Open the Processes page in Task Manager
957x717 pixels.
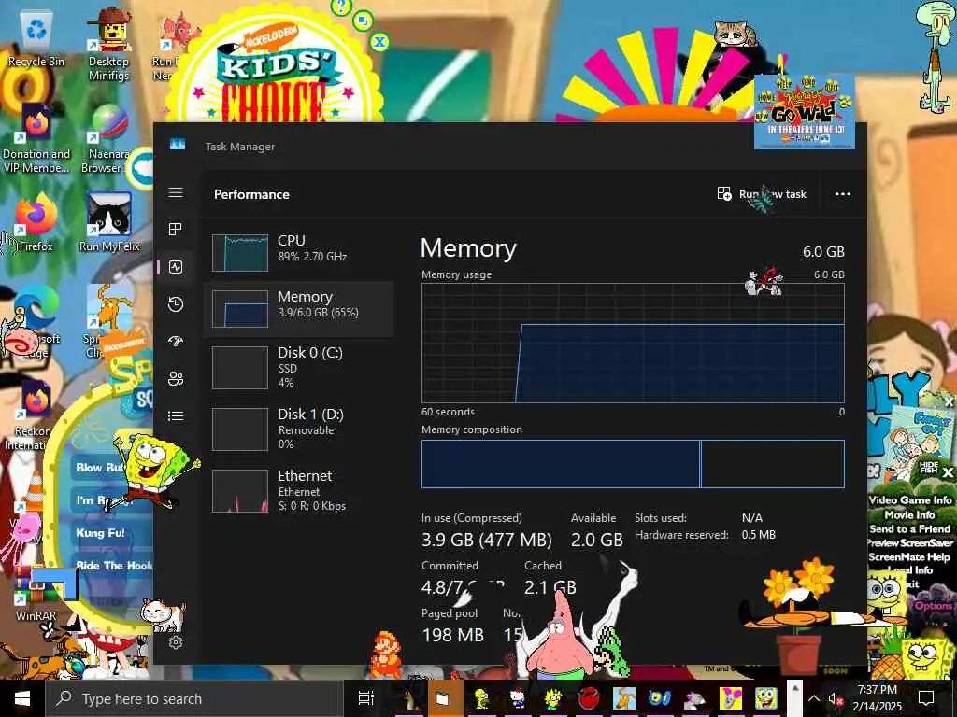pyautogui.click(x=176, y=230)
